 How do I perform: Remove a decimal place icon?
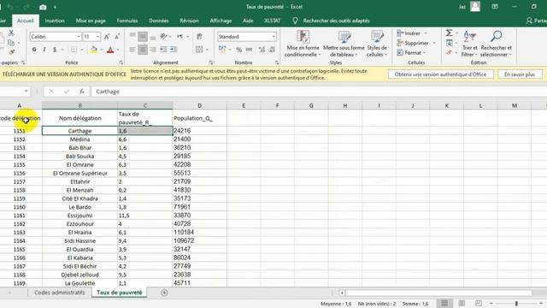point(272,50)
